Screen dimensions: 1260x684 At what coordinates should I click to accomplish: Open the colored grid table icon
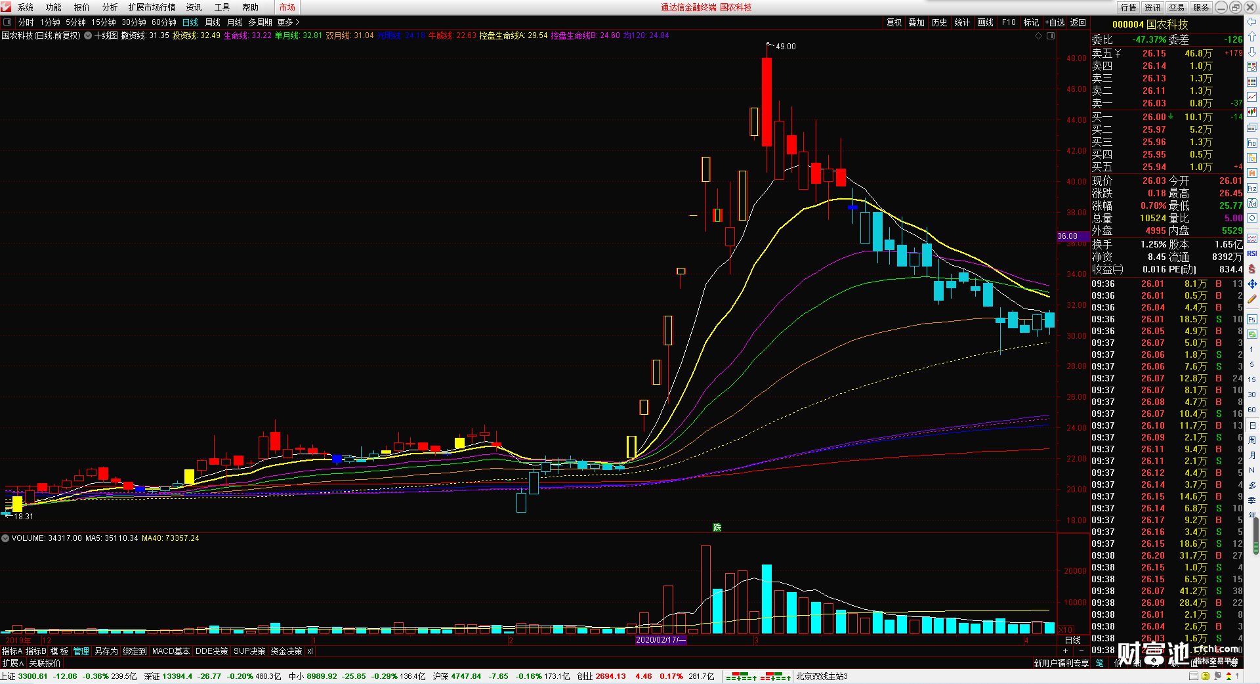point(1252,82)
